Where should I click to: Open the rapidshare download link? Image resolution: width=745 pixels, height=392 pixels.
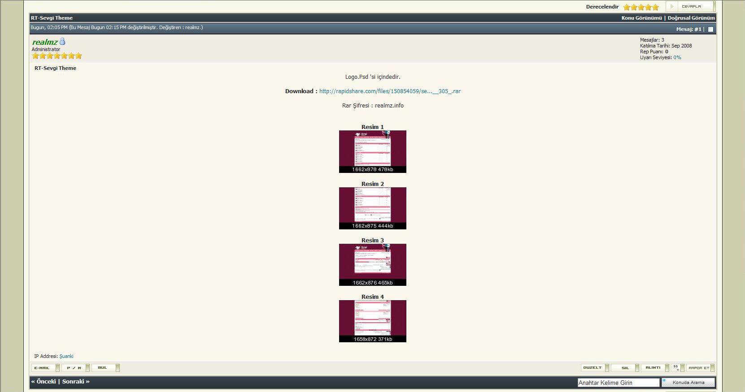point(389,91)
